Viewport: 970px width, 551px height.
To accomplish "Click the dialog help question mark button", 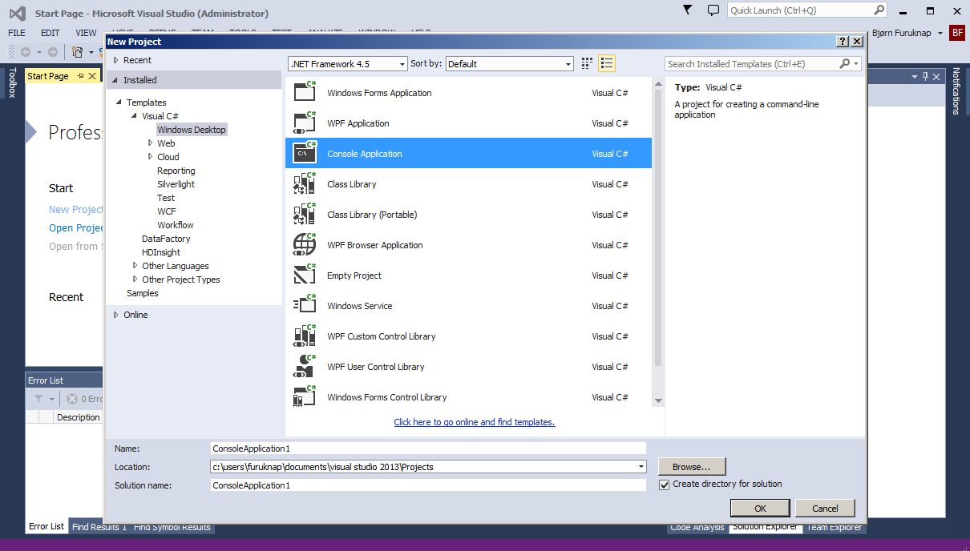I will (843, 42).
